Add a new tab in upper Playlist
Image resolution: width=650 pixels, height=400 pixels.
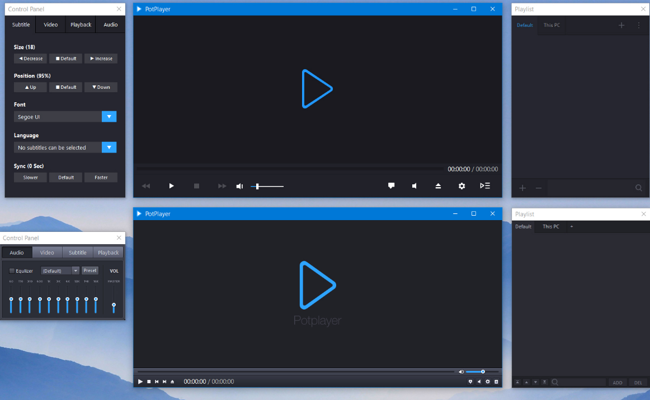621,25
